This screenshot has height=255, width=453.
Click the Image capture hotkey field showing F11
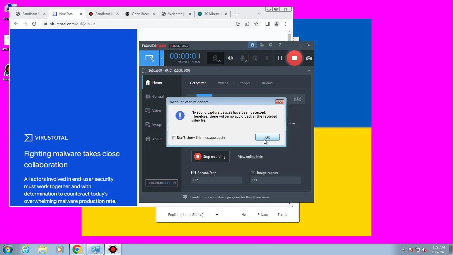[x=276, y=180]
